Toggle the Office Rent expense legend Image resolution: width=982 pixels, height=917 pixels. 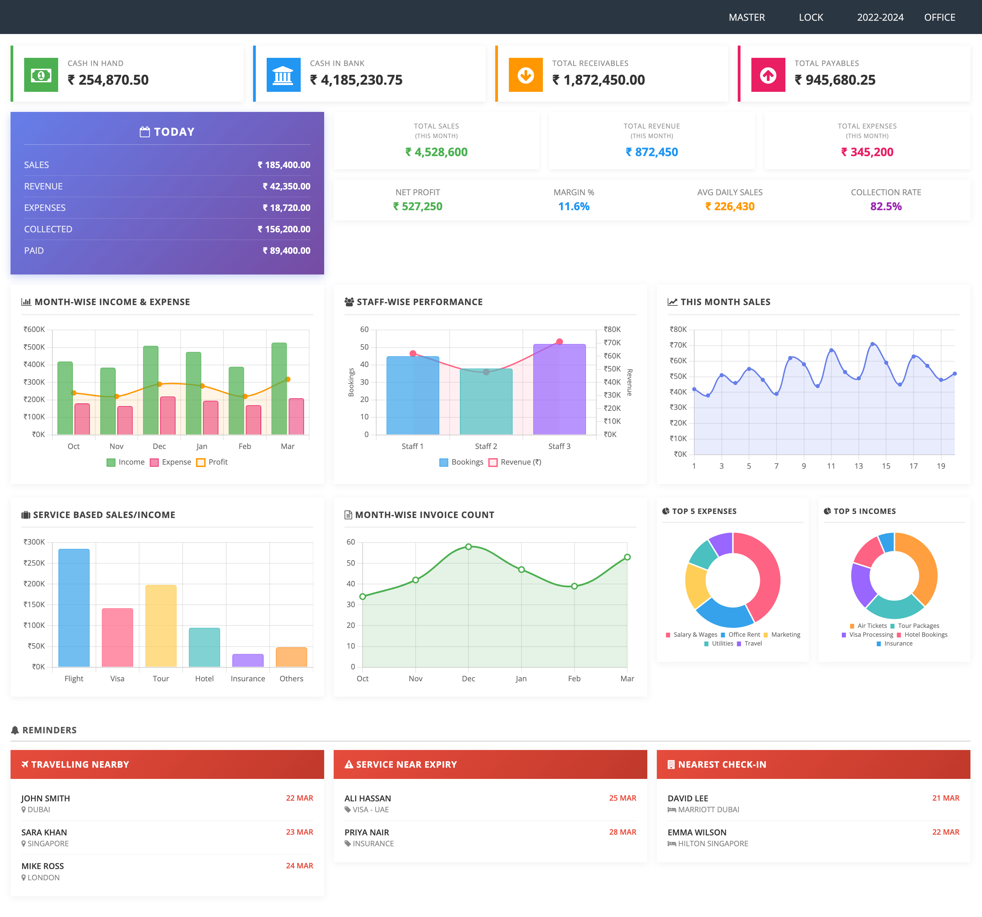point(740,635)
